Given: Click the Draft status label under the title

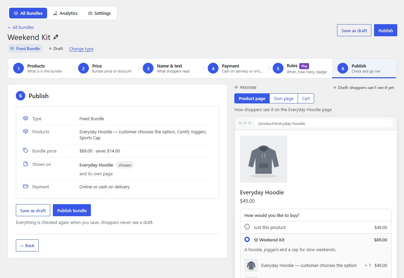Looking at the screenshot, I should click(56, 49).
